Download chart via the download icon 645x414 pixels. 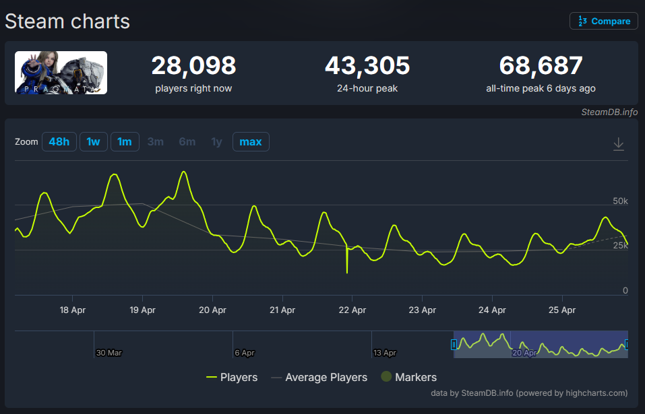click(618, 144)
